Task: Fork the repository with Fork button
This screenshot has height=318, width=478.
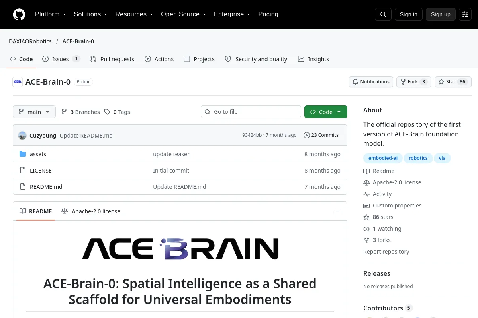Action: (413, 82)
